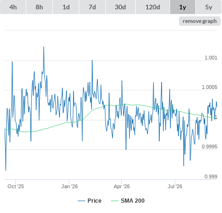Open the 120d range tab
Screen dimensions: 222x213
[x=153, y=7]
